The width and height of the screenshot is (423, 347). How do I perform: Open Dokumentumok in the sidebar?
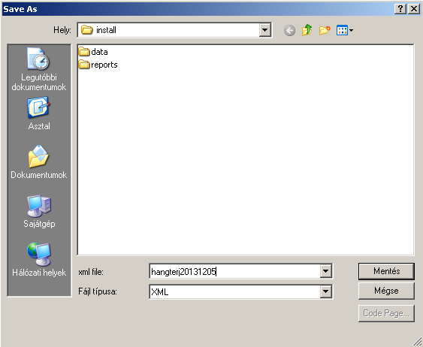coord(39,162)
